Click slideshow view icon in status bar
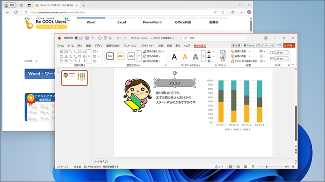The image size is (325, 182). [253, 167]
